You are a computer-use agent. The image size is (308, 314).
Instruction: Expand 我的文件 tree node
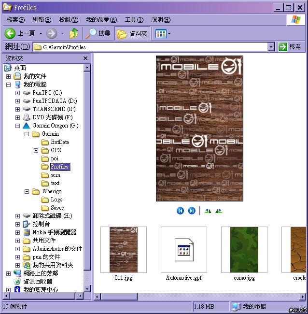(x=8, y=76)
